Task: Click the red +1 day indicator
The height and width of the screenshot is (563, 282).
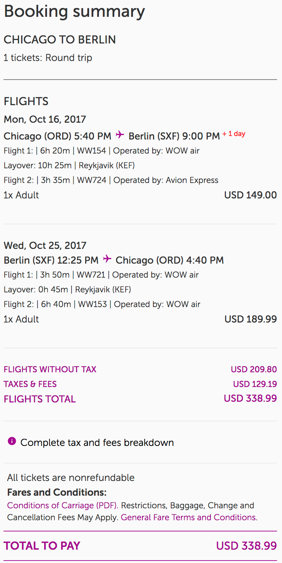Action: tap(234, 134)
